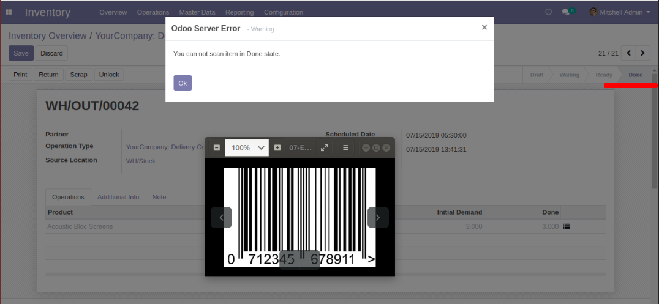Click the Scrap button
Viewport: 659px width, 304px height.
(x=78, y=75)
